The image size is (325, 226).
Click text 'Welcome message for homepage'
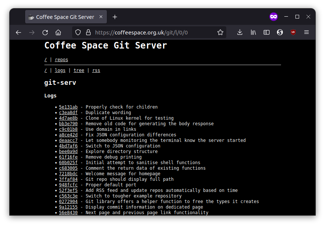coord(123,174)
